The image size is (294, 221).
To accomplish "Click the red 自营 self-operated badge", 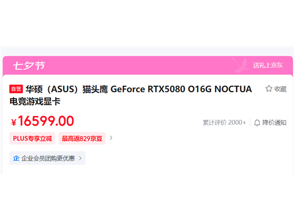I will (x=16, y=89).
